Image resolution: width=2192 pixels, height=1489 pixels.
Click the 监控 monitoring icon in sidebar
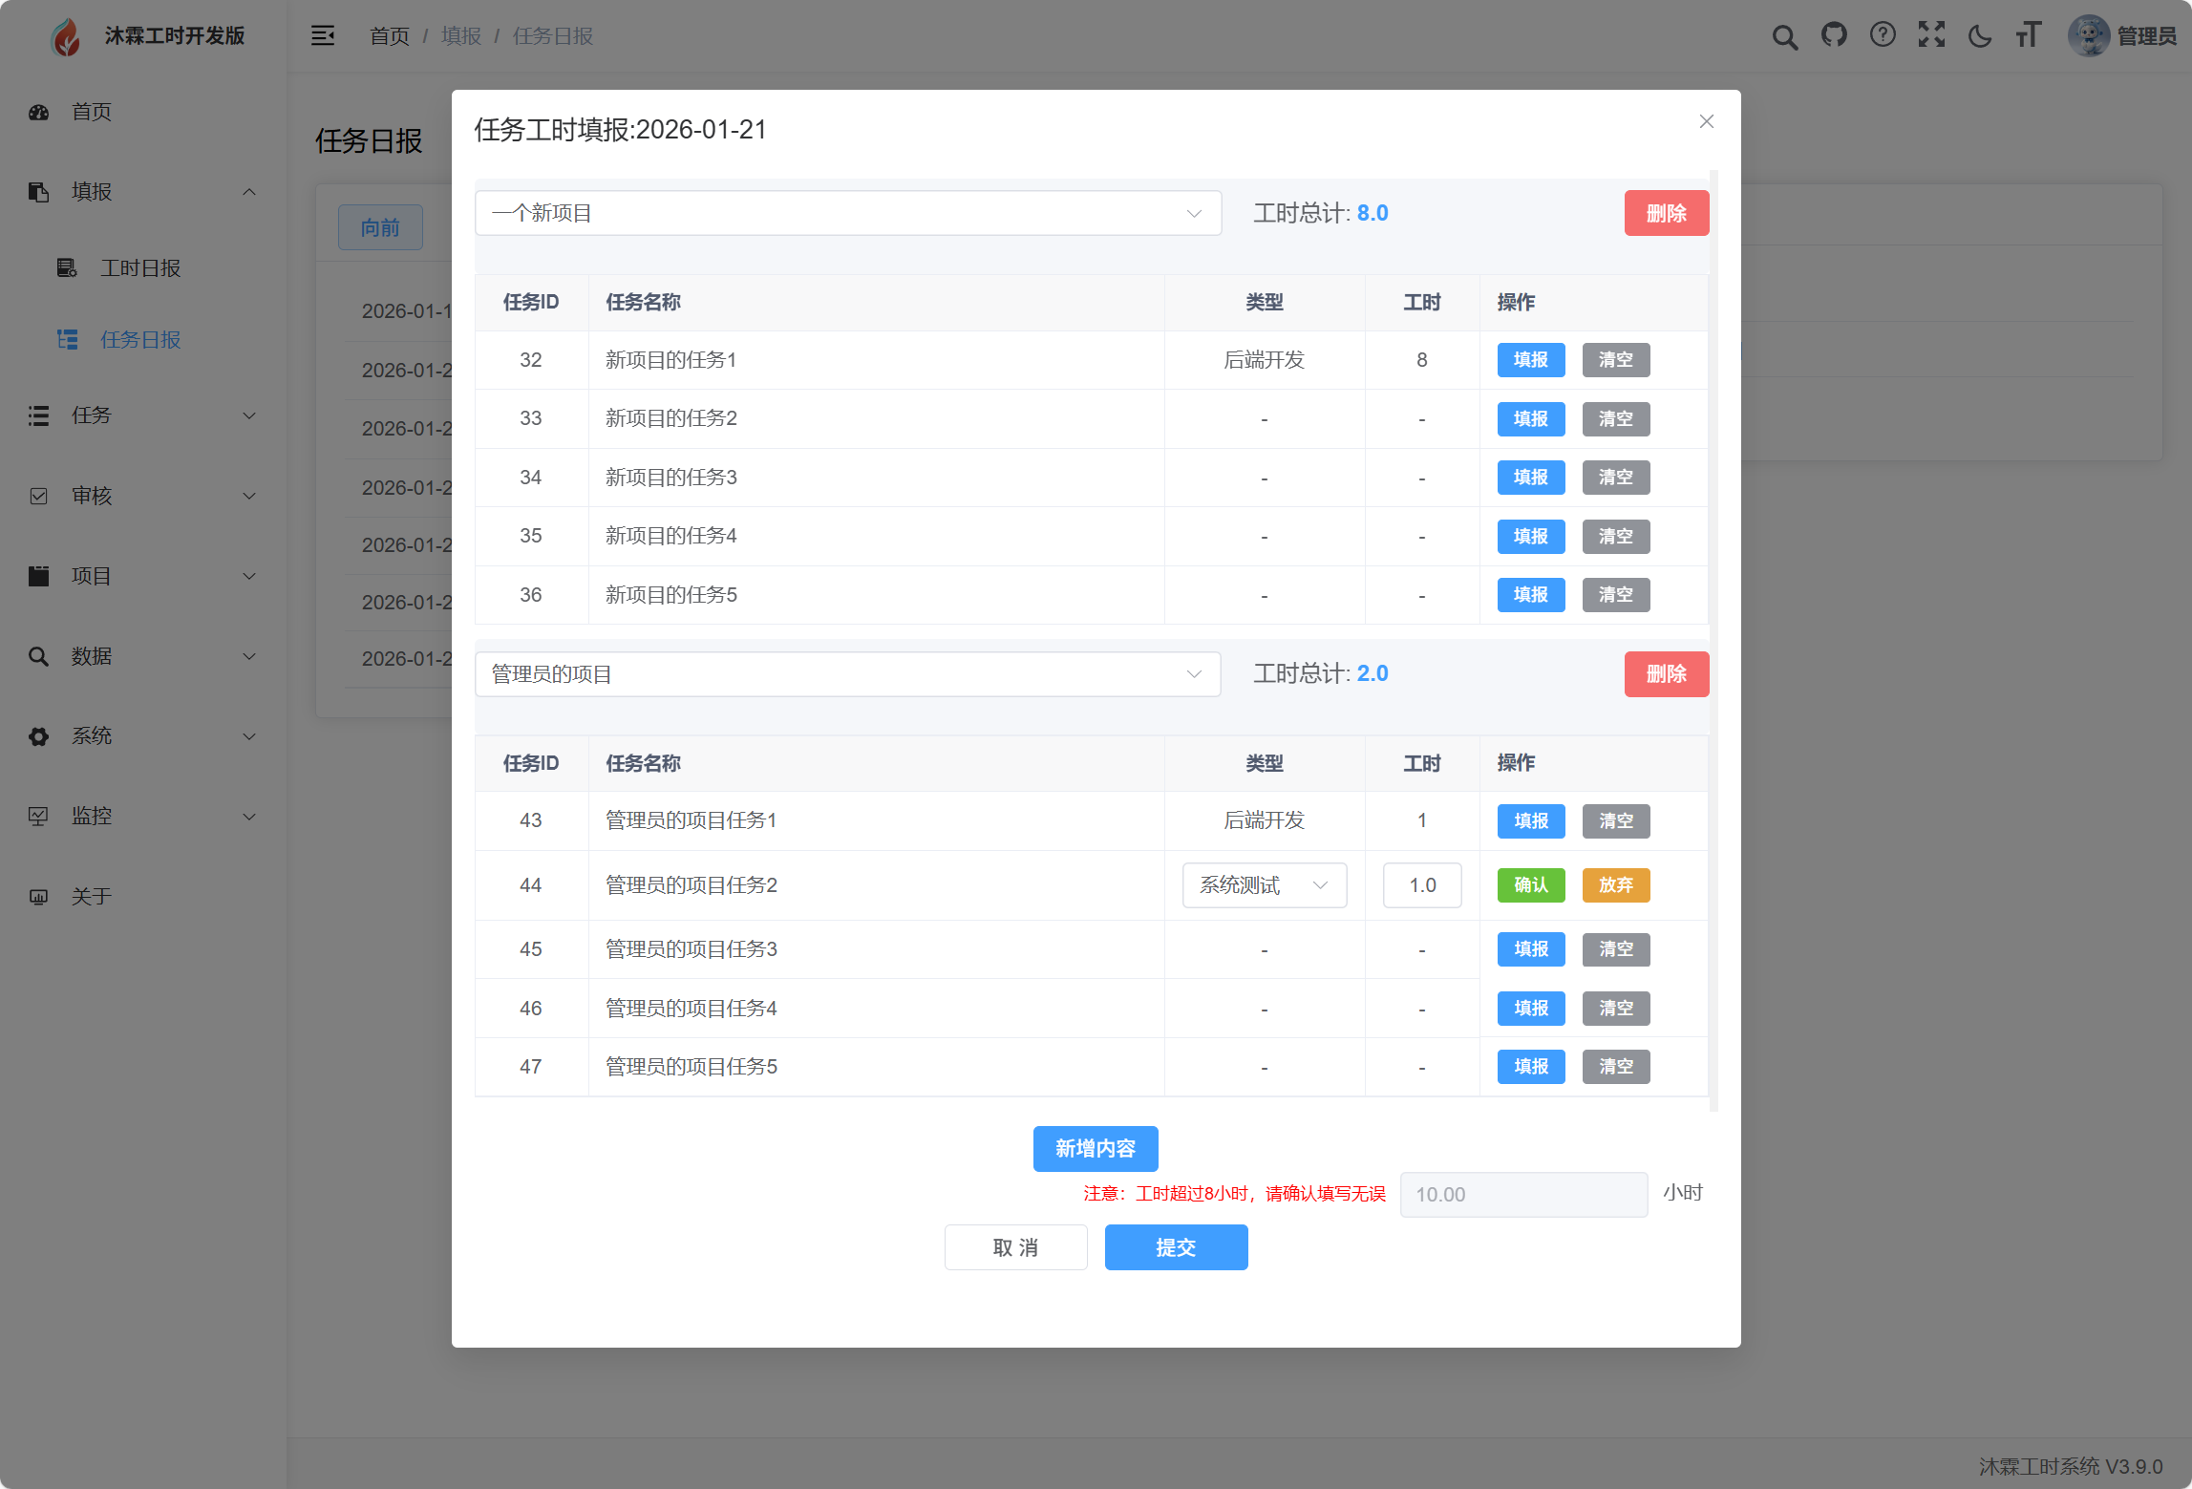pos(38,816)
